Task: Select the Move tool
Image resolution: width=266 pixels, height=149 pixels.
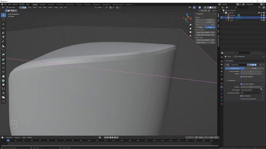Action: pyautogui.click(x=3, y=24)
